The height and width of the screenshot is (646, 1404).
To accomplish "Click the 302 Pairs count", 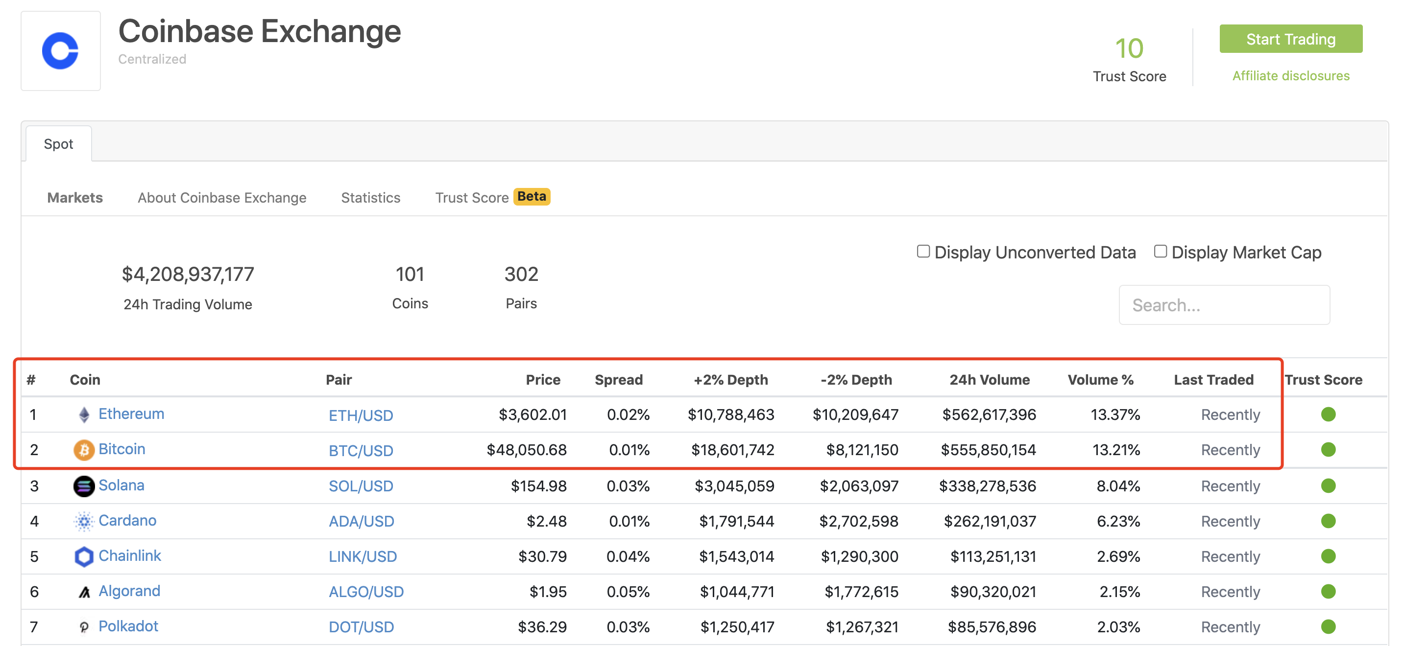I will 521,274.
